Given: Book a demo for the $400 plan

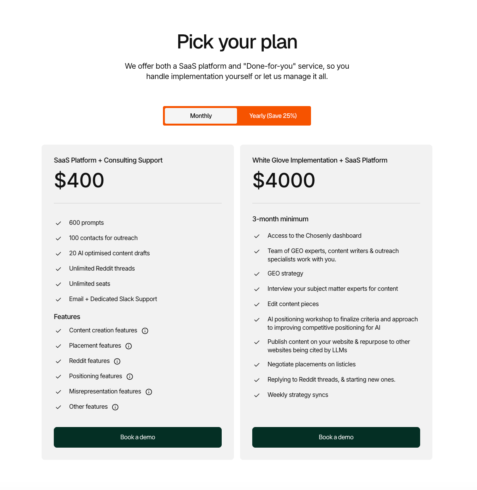Looking at the screenshot, I should (138, 437).
